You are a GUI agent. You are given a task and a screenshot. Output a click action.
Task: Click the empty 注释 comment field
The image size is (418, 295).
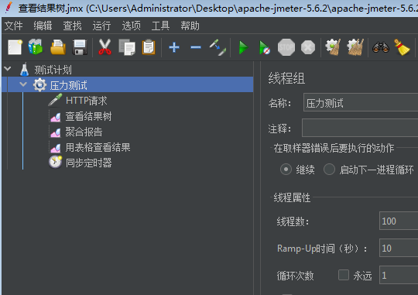pyautogui.click(x=360, y=128)
